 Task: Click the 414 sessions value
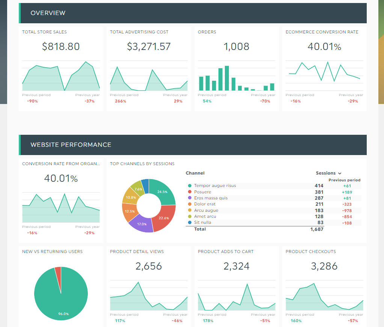[x=319, y=186]
